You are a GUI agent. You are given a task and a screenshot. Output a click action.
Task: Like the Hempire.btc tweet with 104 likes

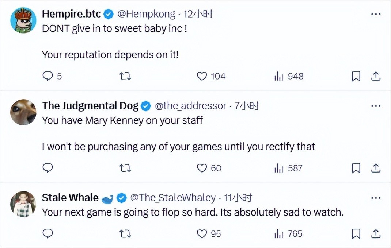202,76
